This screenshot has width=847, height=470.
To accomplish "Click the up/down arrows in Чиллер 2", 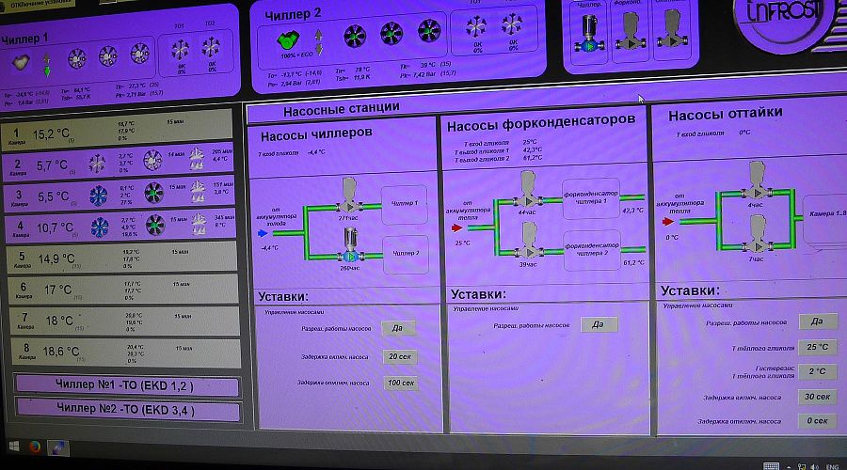I will tap(319, 42).
